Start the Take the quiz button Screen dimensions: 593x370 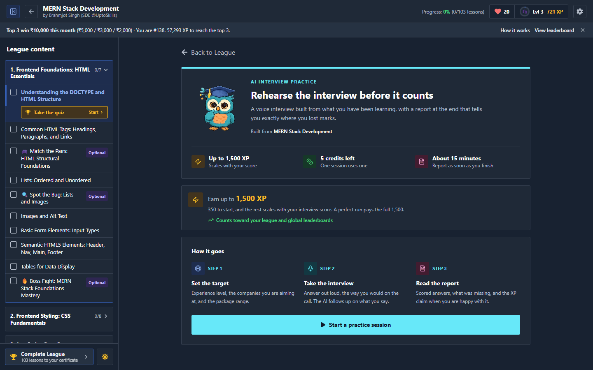coord(64,112)
